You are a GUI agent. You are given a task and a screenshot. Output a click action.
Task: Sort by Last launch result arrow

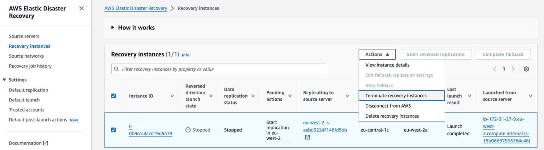pyautogui.click(x=470, y=96)
